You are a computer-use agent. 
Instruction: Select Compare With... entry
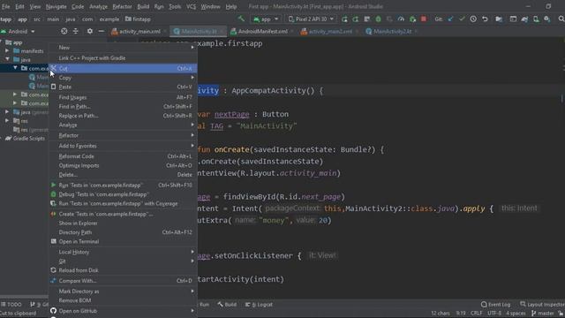point(123,281)
